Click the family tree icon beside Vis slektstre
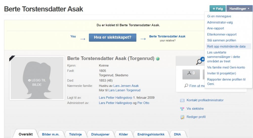 coord(182,109)
